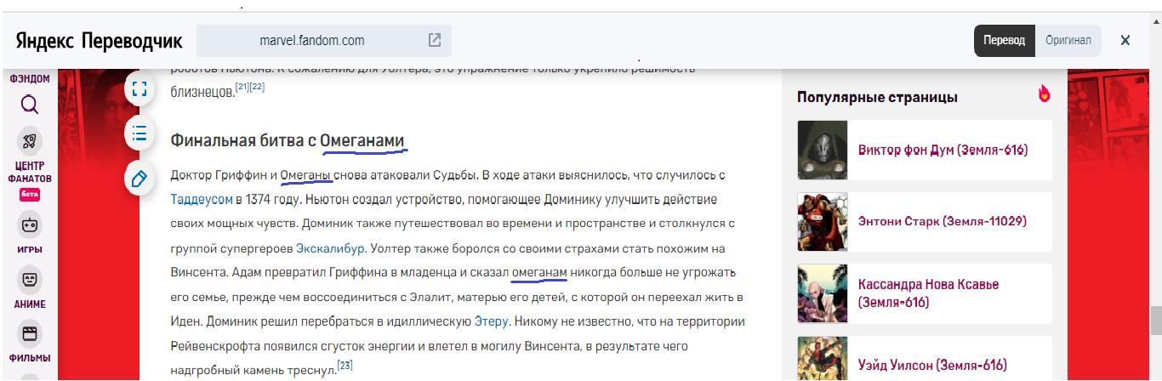Click the flame icon by Популярные страницы
The height and width of the screenshot is (381, 1162).
[1044, 94]
